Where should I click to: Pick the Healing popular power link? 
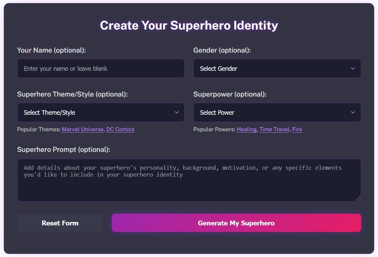247,130
